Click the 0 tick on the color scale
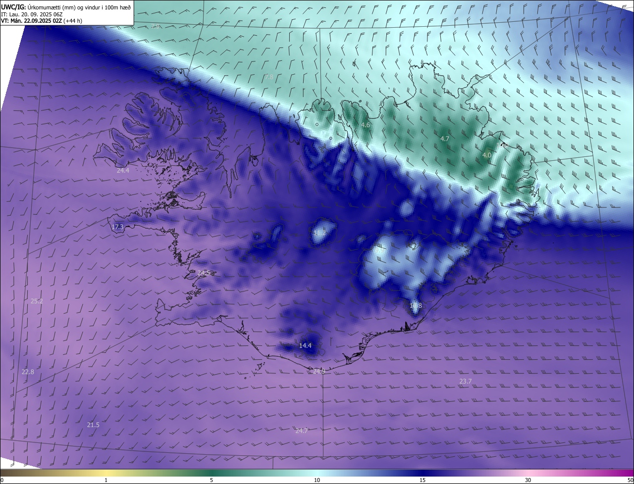The width and height of the screenshot is (634, 484). [x=2, y=480]
